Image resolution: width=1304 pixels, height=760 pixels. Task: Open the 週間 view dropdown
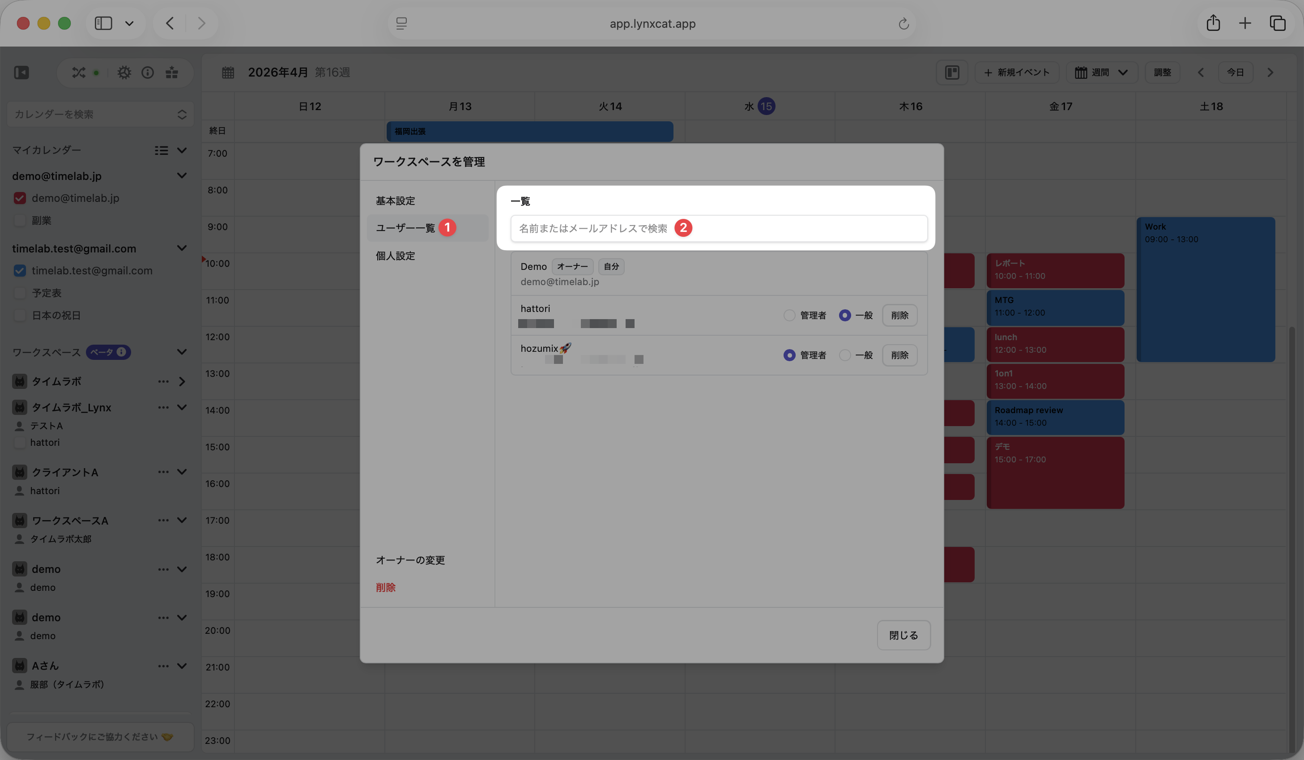tap(1102, 73)
